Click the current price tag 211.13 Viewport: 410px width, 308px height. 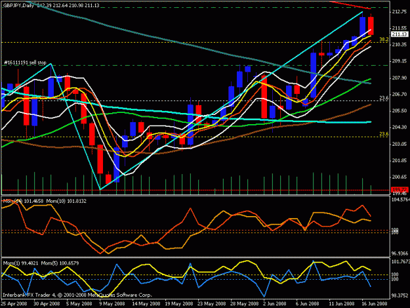pos(400,34)
